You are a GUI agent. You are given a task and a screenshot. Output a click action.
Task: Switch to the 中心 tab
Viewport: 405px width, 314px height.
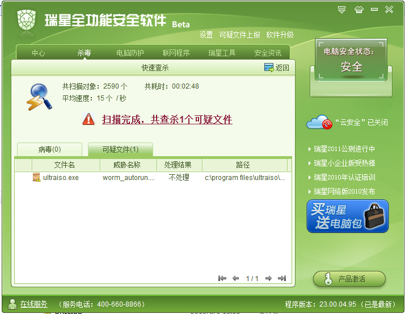(x=39, y=53)
